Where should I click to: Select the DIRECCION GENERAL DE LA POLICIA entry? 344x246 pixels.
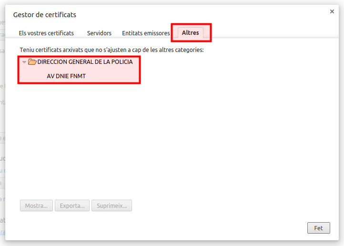coord(85,62)
